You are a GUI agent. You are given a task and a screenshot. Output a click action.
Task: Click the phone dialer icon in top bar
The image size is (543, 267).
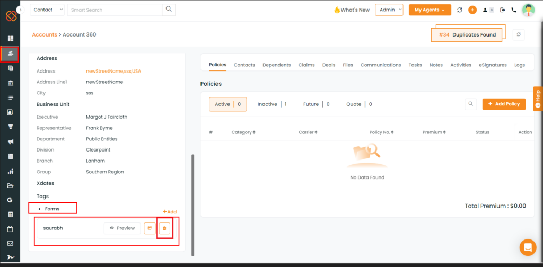pos(514,10)
